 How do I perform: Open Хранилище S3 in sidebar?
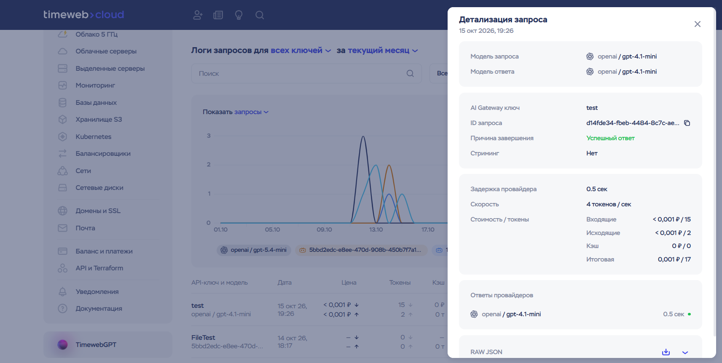pyautogui.click(x=99, y=120)
